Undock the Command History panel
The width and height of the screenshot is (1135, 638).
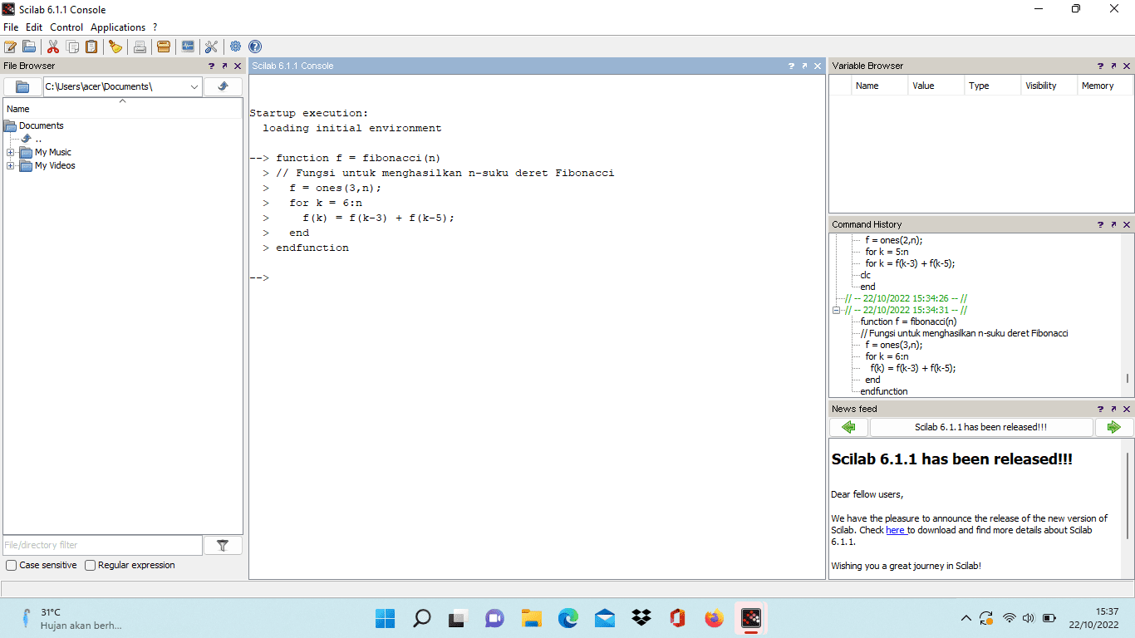tap(1113, 224)
